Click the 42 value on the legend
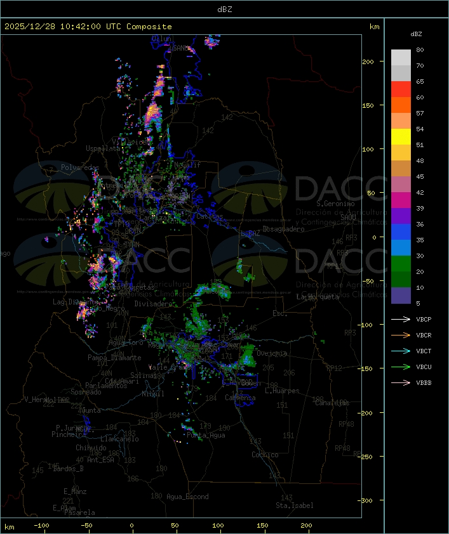The image size is (449, 534). pyautogui.click(x=420, y=192)
